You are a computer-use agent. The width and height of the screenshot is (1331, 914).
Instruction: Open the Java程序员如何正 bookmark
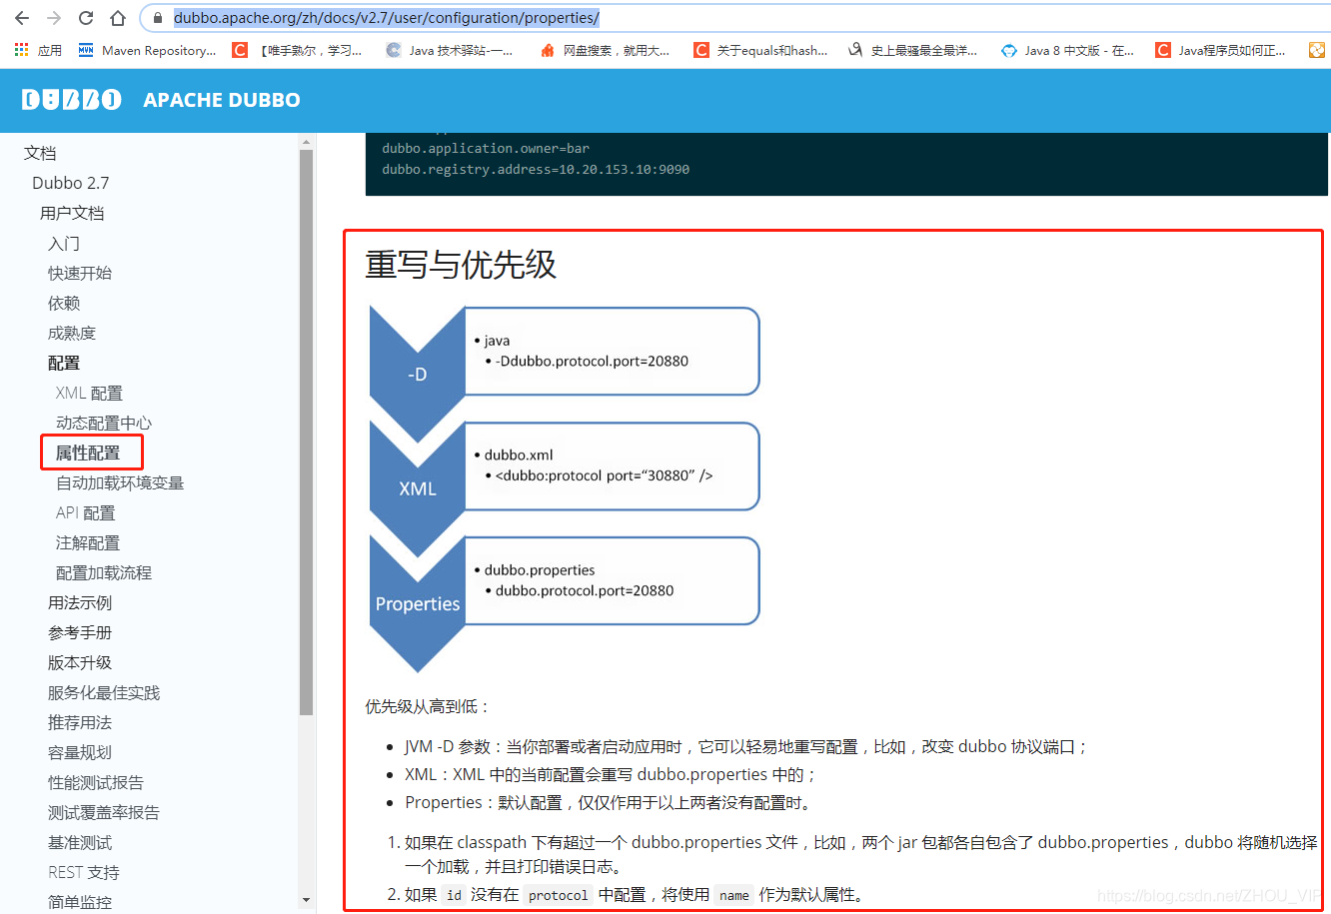coord(1220,50)
